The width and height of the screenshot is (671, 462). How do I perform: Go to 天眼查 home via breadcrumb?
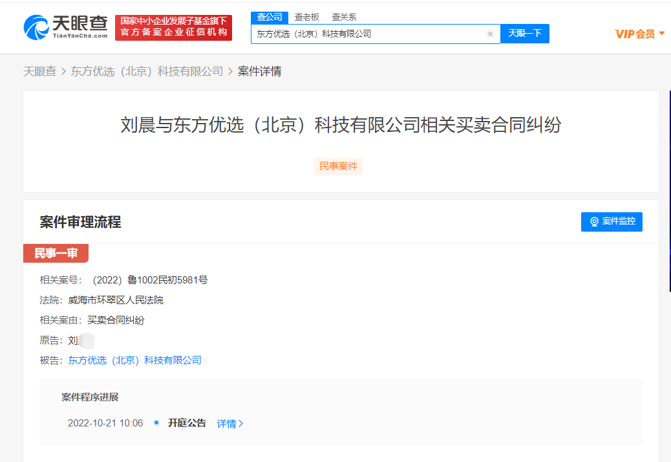[x=40, y=71]
